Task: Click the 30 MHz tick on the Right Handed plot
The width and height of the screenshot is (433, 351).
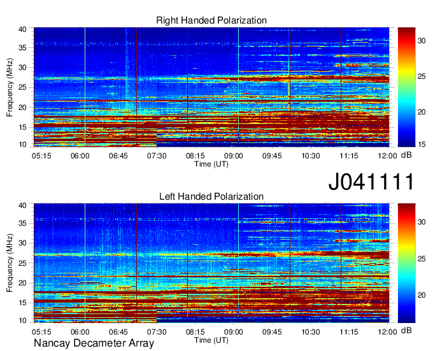Action: [x=22, y=67]
